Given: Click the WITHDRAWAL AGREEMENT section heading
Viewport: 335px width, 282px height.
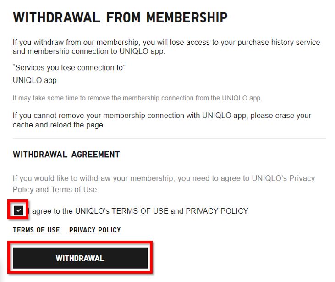Looking at the screenshot, I should (66, 155).
